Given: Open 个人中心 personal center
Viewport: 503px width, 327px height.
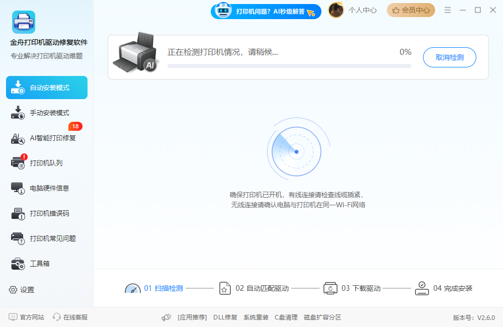Looking at the screenshot, I should tap(364, 10).
